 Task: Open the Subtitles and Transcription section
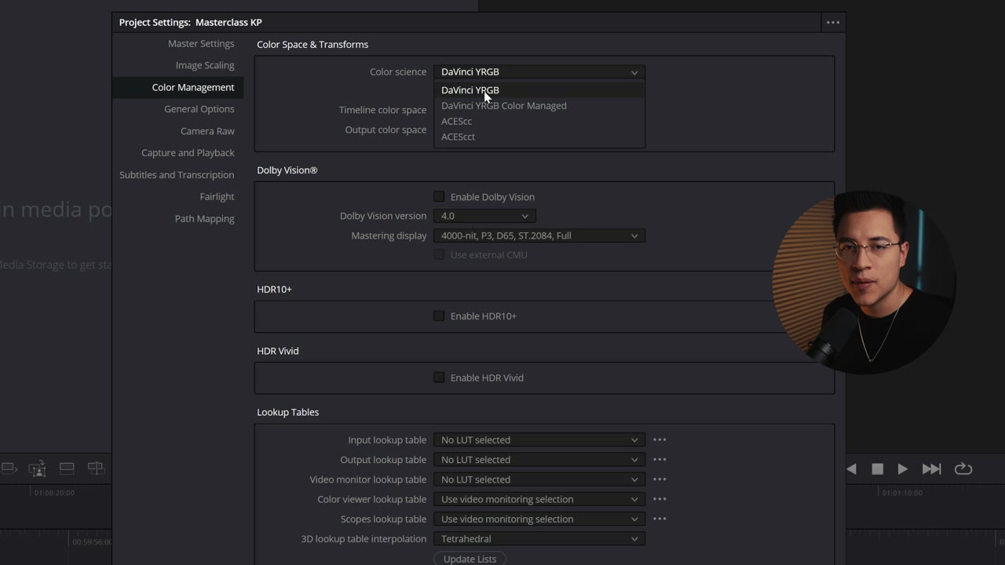[177, 175]
